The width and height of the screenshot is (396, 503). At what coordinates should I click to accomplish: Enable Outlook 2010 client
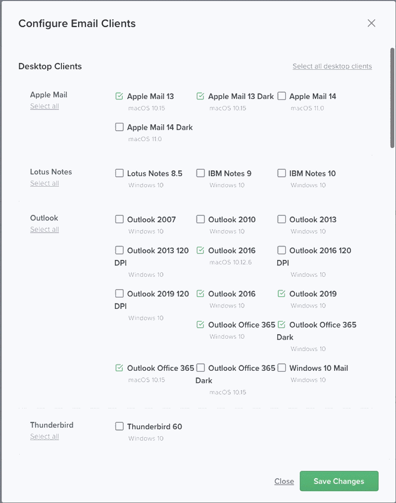200,219
